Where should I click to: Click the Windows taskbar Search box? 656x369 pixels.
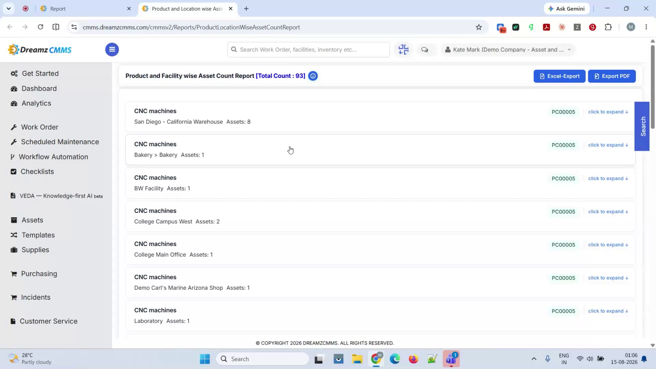coord(263,359)
